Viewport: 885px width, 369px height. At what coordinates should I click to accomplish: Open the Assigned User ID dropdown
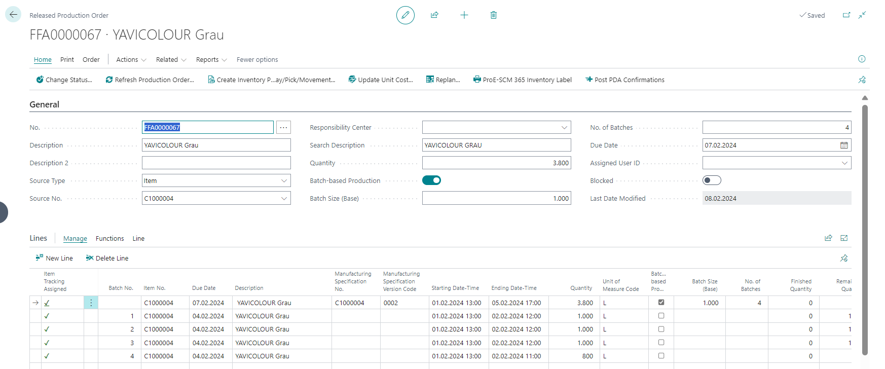coord(844,163)
